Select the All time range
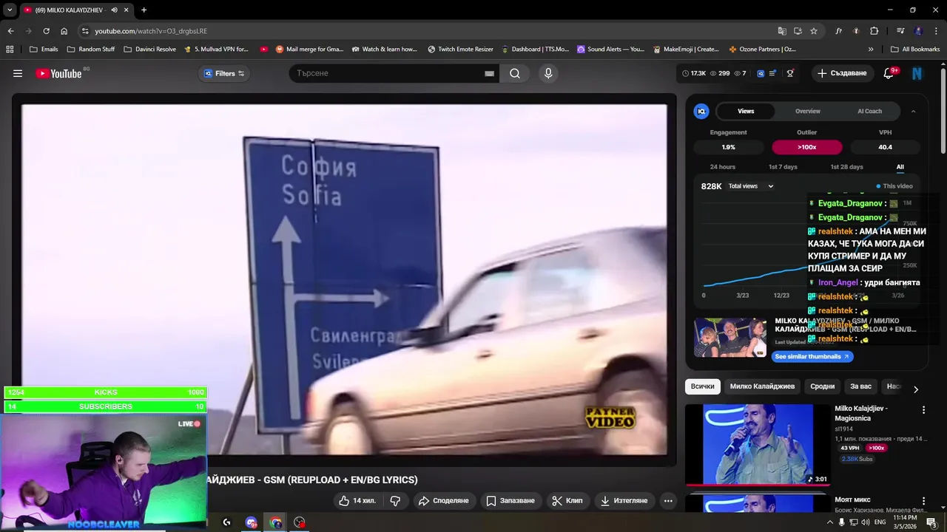Image resolution: width=947 pixels, height=532 pixels. tap(900, 167)
